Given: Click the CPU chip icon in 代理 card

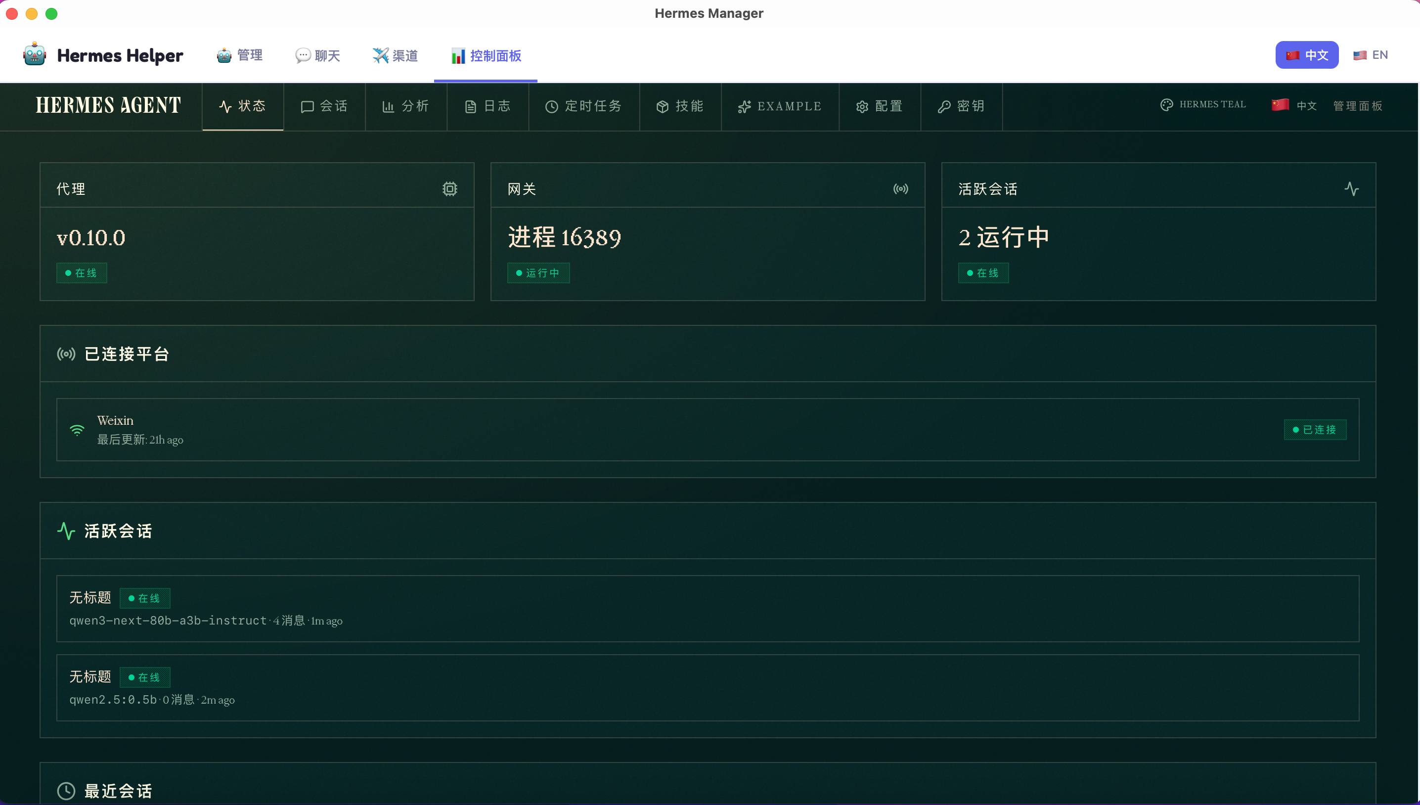Looking at the screenshot, I should pos(450,189).
